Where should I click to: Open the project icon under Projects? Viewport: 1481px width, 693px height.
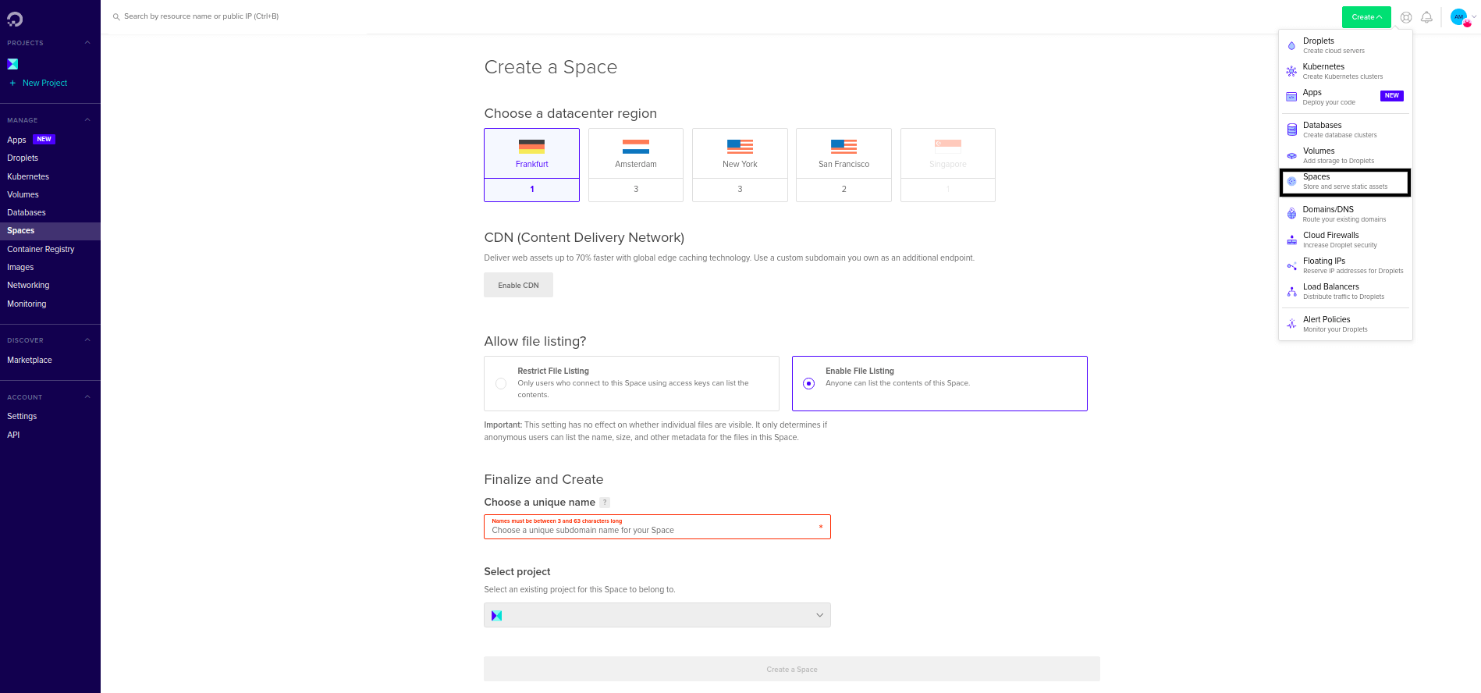[12, 64]
